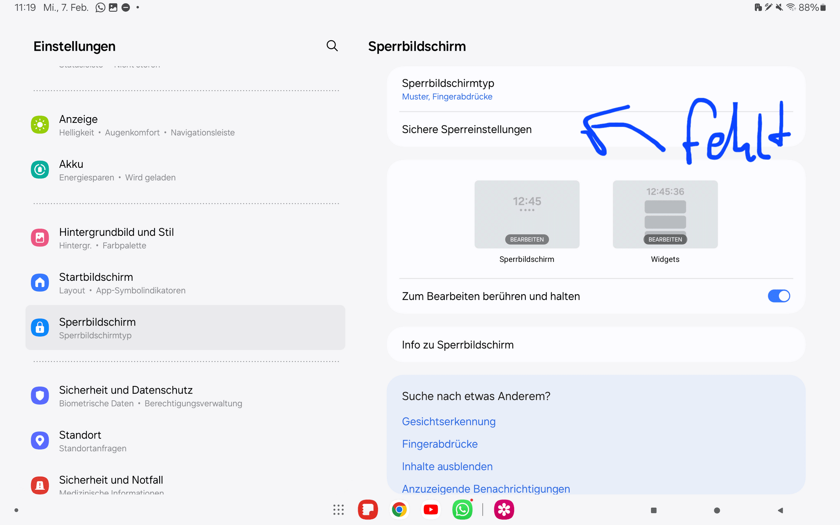This screenshot has height=525, width=840.
Task: Select Startbildschirm settings entry
Action: 96,283
